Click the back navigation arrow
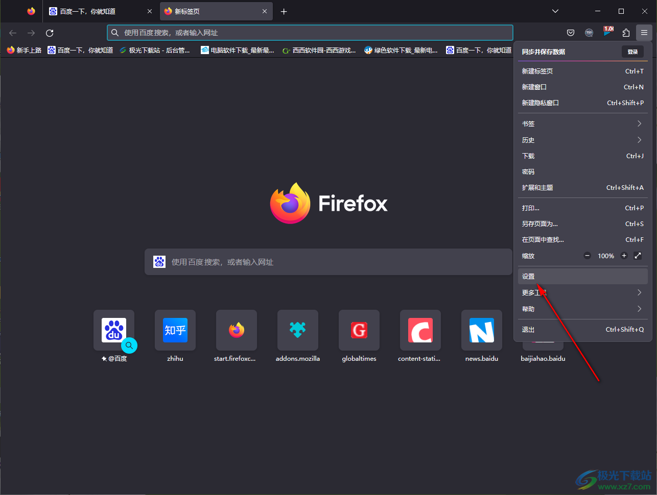 coord(13,33)
